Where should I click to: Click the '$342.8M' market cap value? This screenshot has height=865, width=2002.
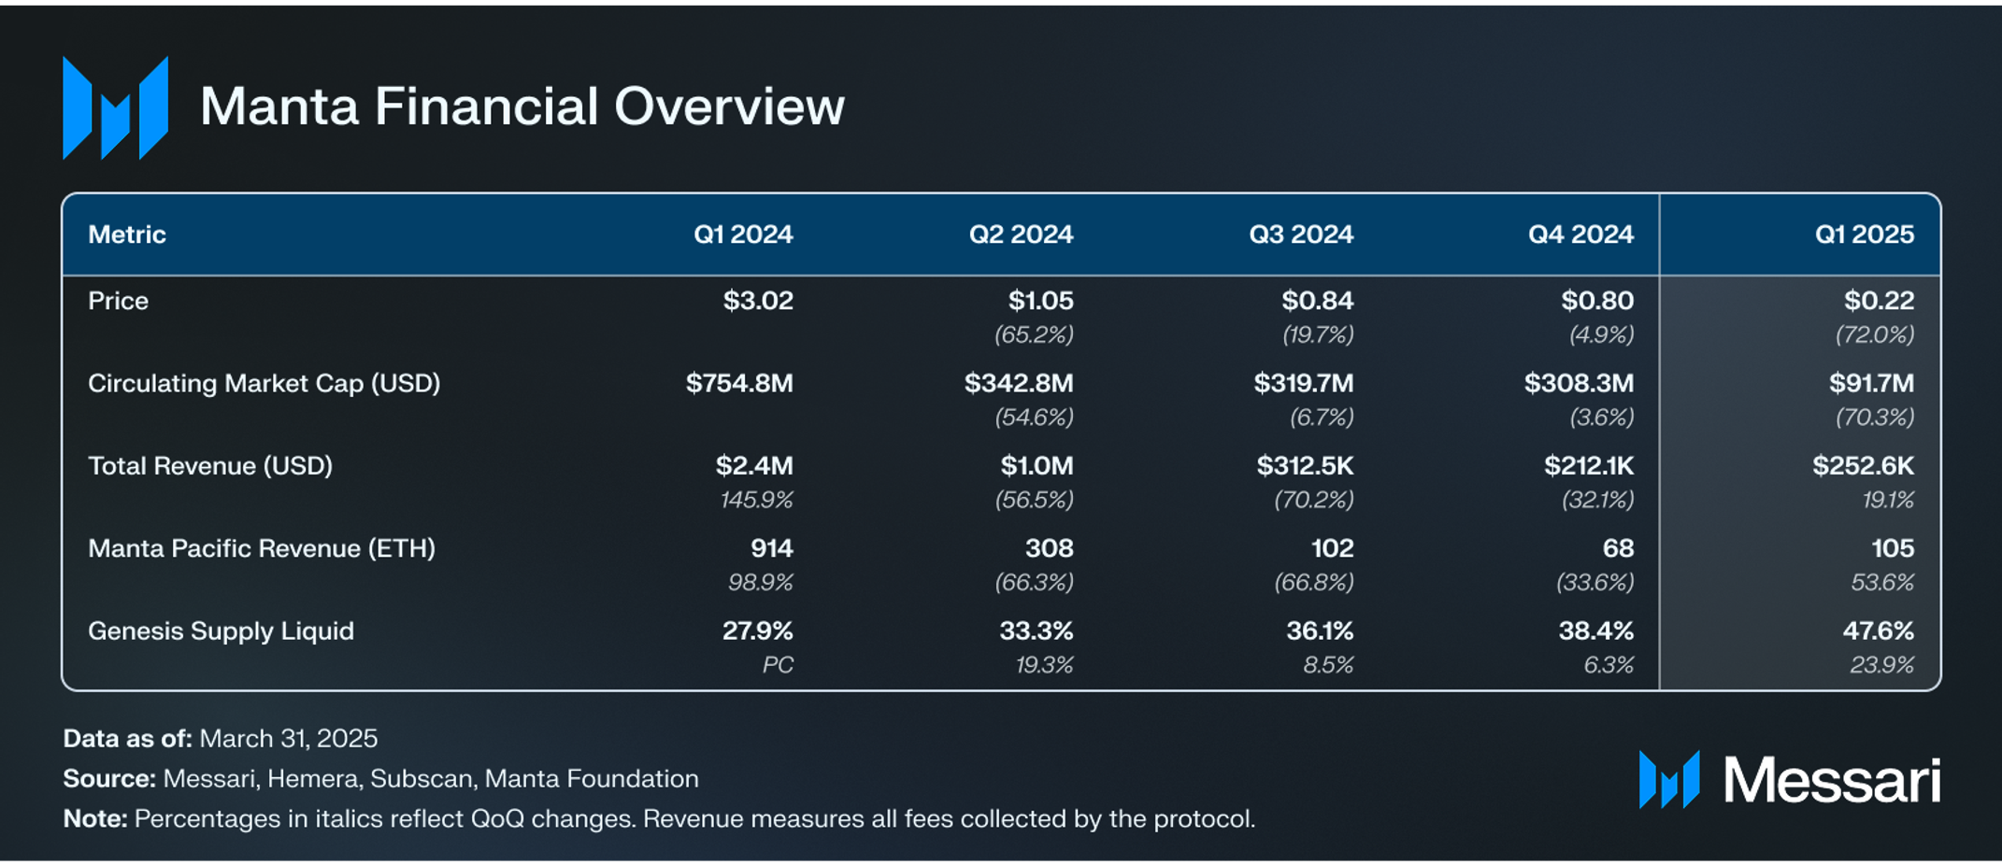pos(1019,383)
